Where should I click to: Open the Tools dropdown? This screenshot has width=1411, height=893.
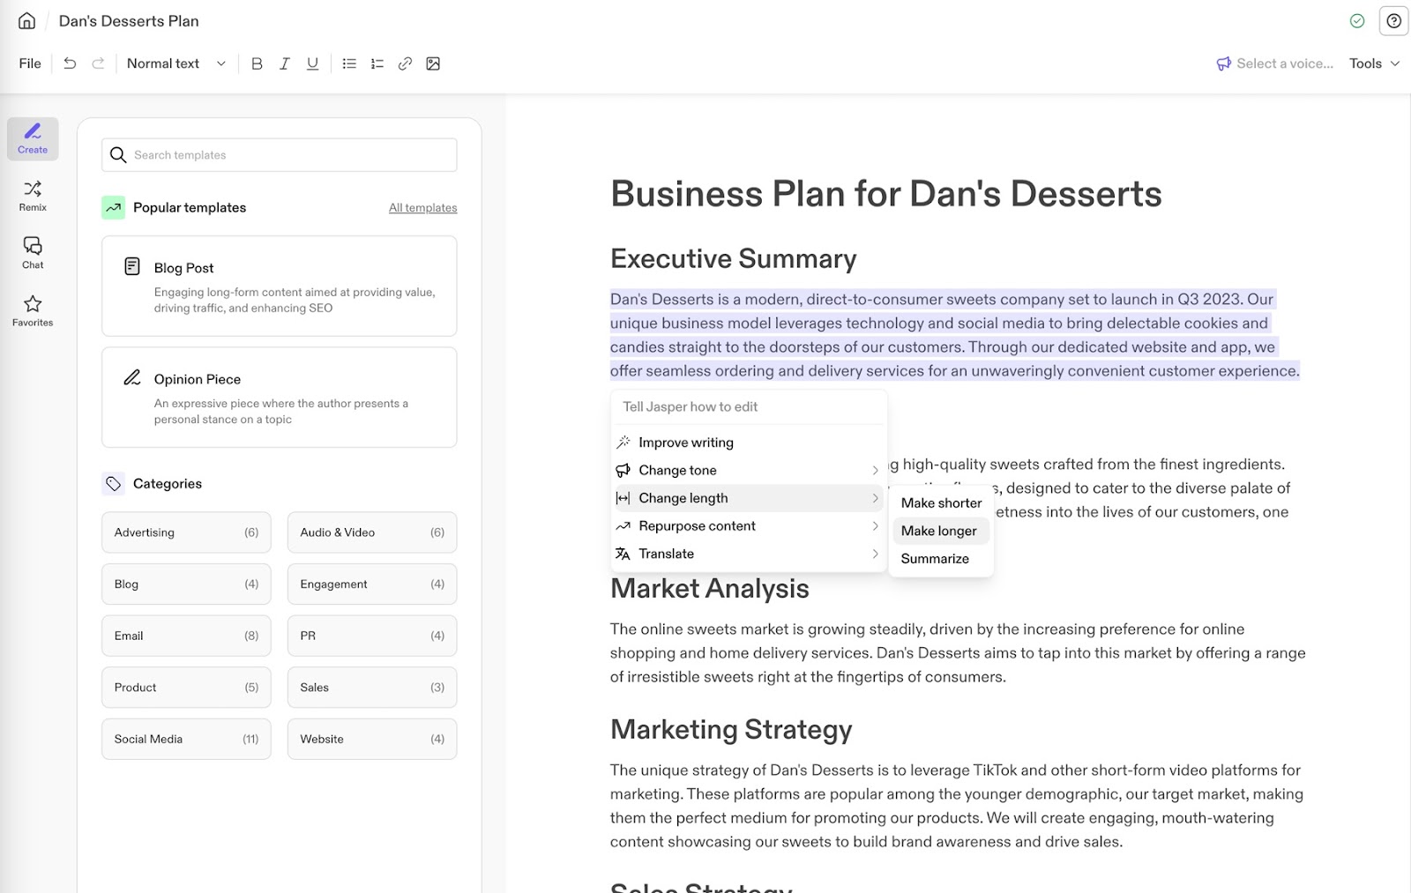(x=1374, y=63)
